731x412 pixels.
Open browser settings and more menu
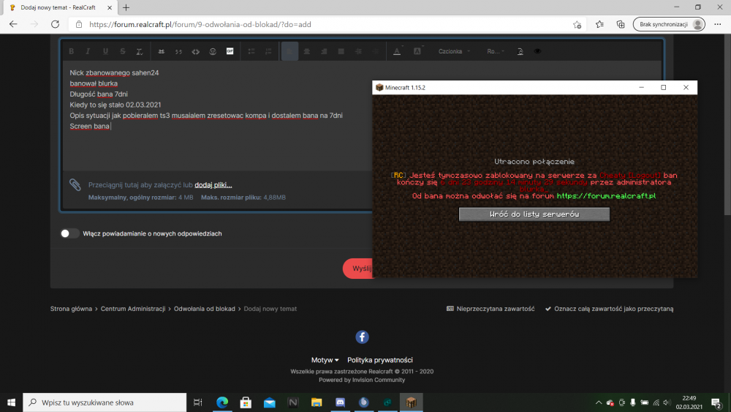[x=718, y=24]
